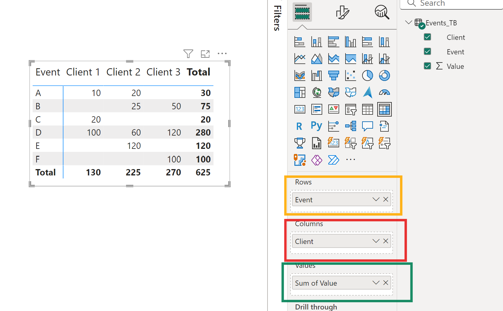503x311 pixels.
Task: Open the matrix More options menu
Action: tap(222, 53)
